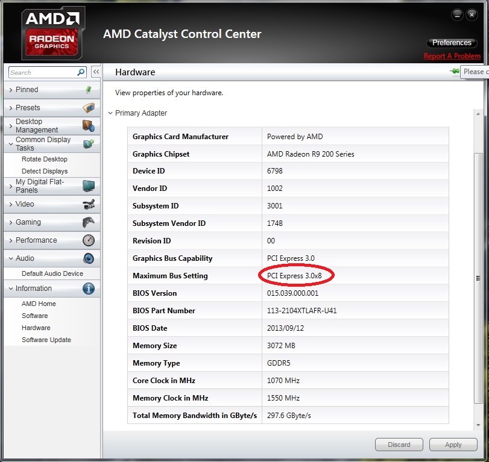Click the scroll down arrow in hardware list
Screen dimensions: 489x462
tap(478, 425)
